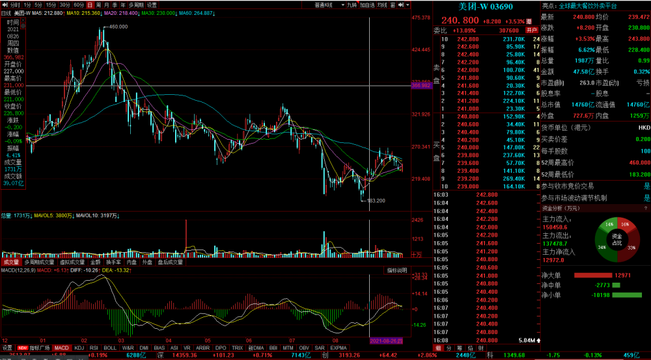Select the 季 quarterly period

115,5
